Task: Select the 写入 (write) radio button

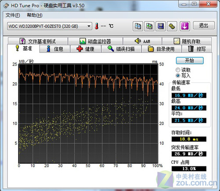Action: pos(178,76)
